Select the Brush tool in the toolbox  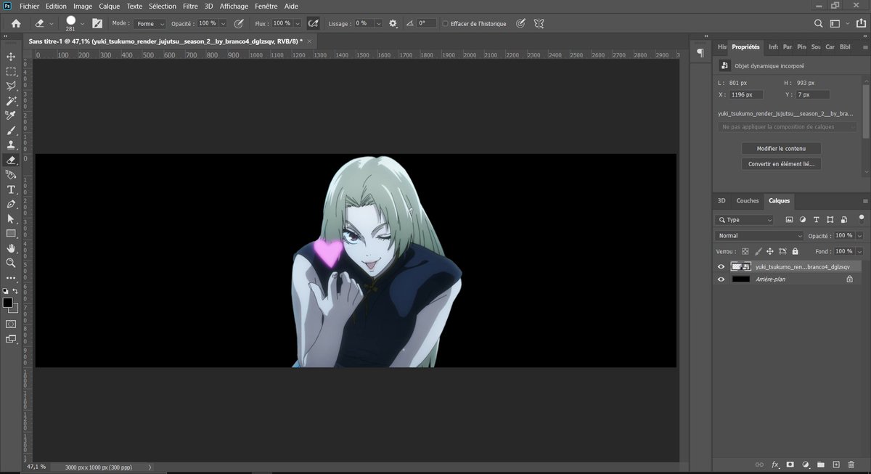[11, 131]
